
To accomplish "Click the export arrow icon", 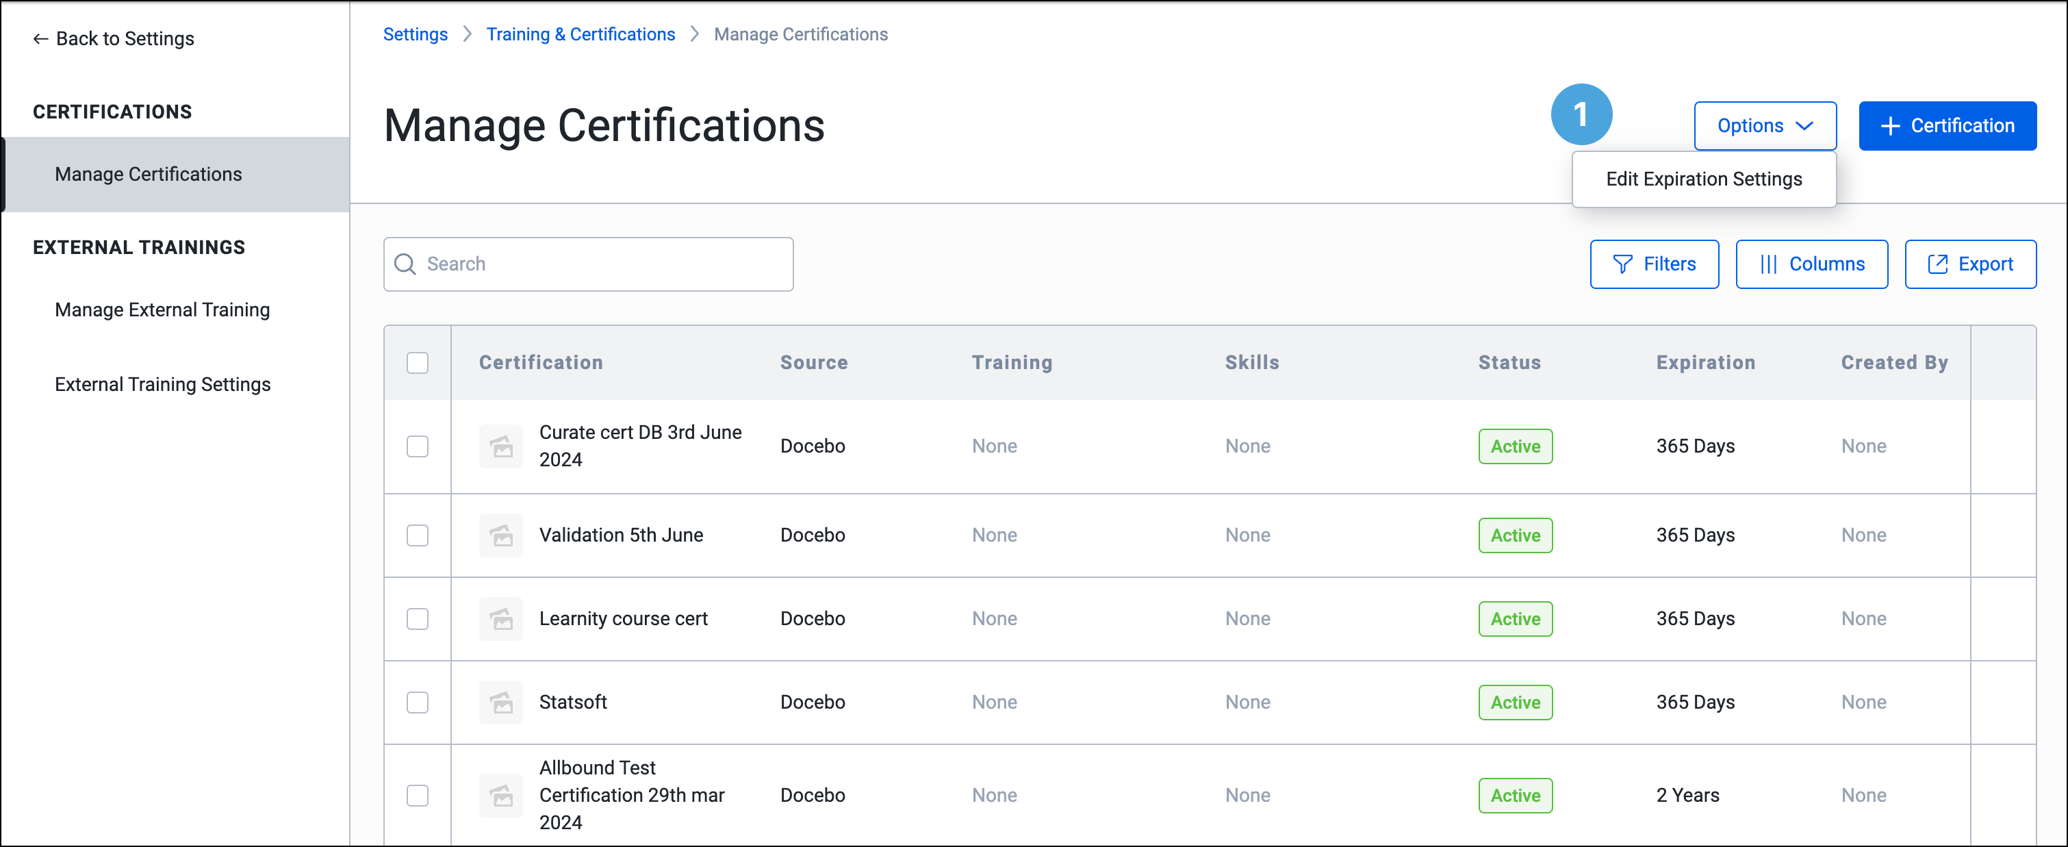I will (x=1938, y=264).
